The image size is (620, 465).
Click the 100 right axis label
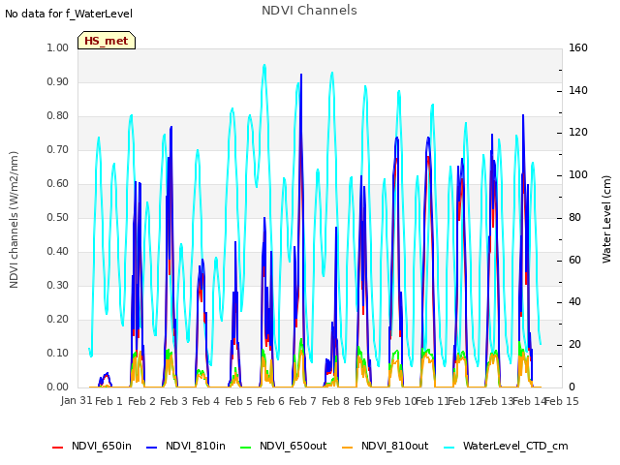coord(578,174)
